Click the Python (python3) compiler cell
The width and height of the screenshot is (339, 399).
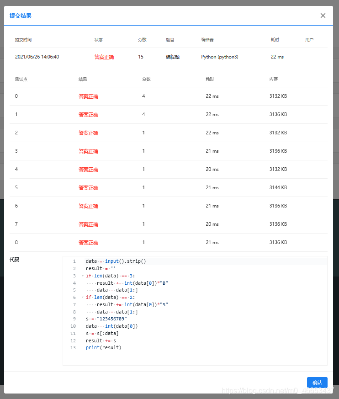(x=220, y=57)
